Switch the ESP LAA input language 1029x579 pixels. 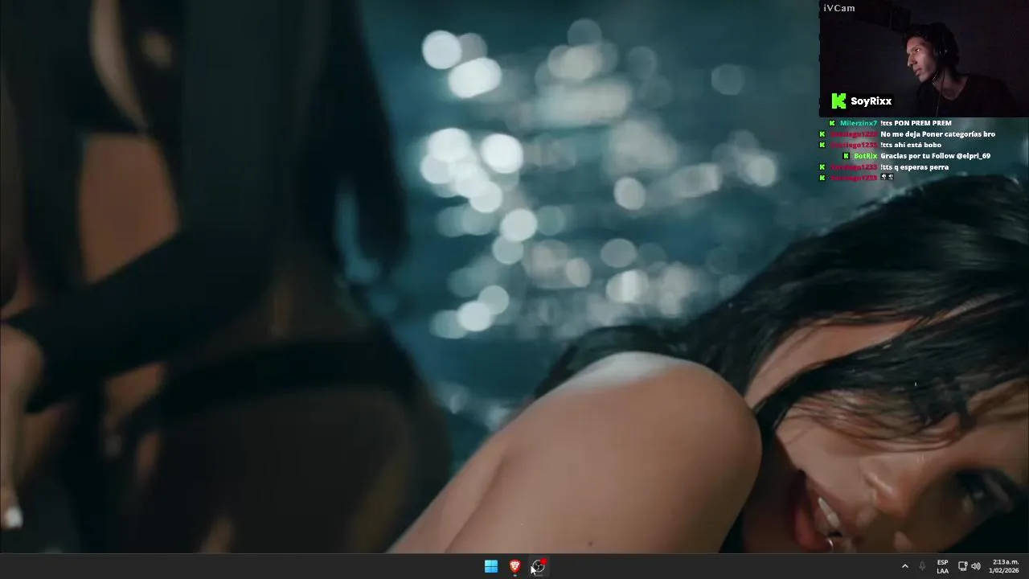click(x=942, y=566)
